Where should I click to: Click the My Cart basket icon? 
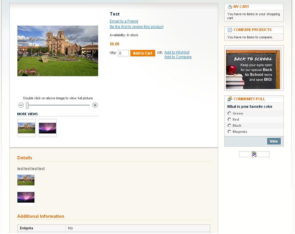click(230, 7)
